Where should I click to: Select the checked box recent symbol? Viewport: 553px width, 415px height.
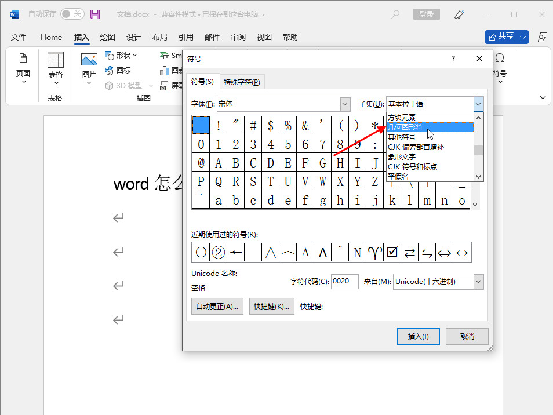[392, 252]
